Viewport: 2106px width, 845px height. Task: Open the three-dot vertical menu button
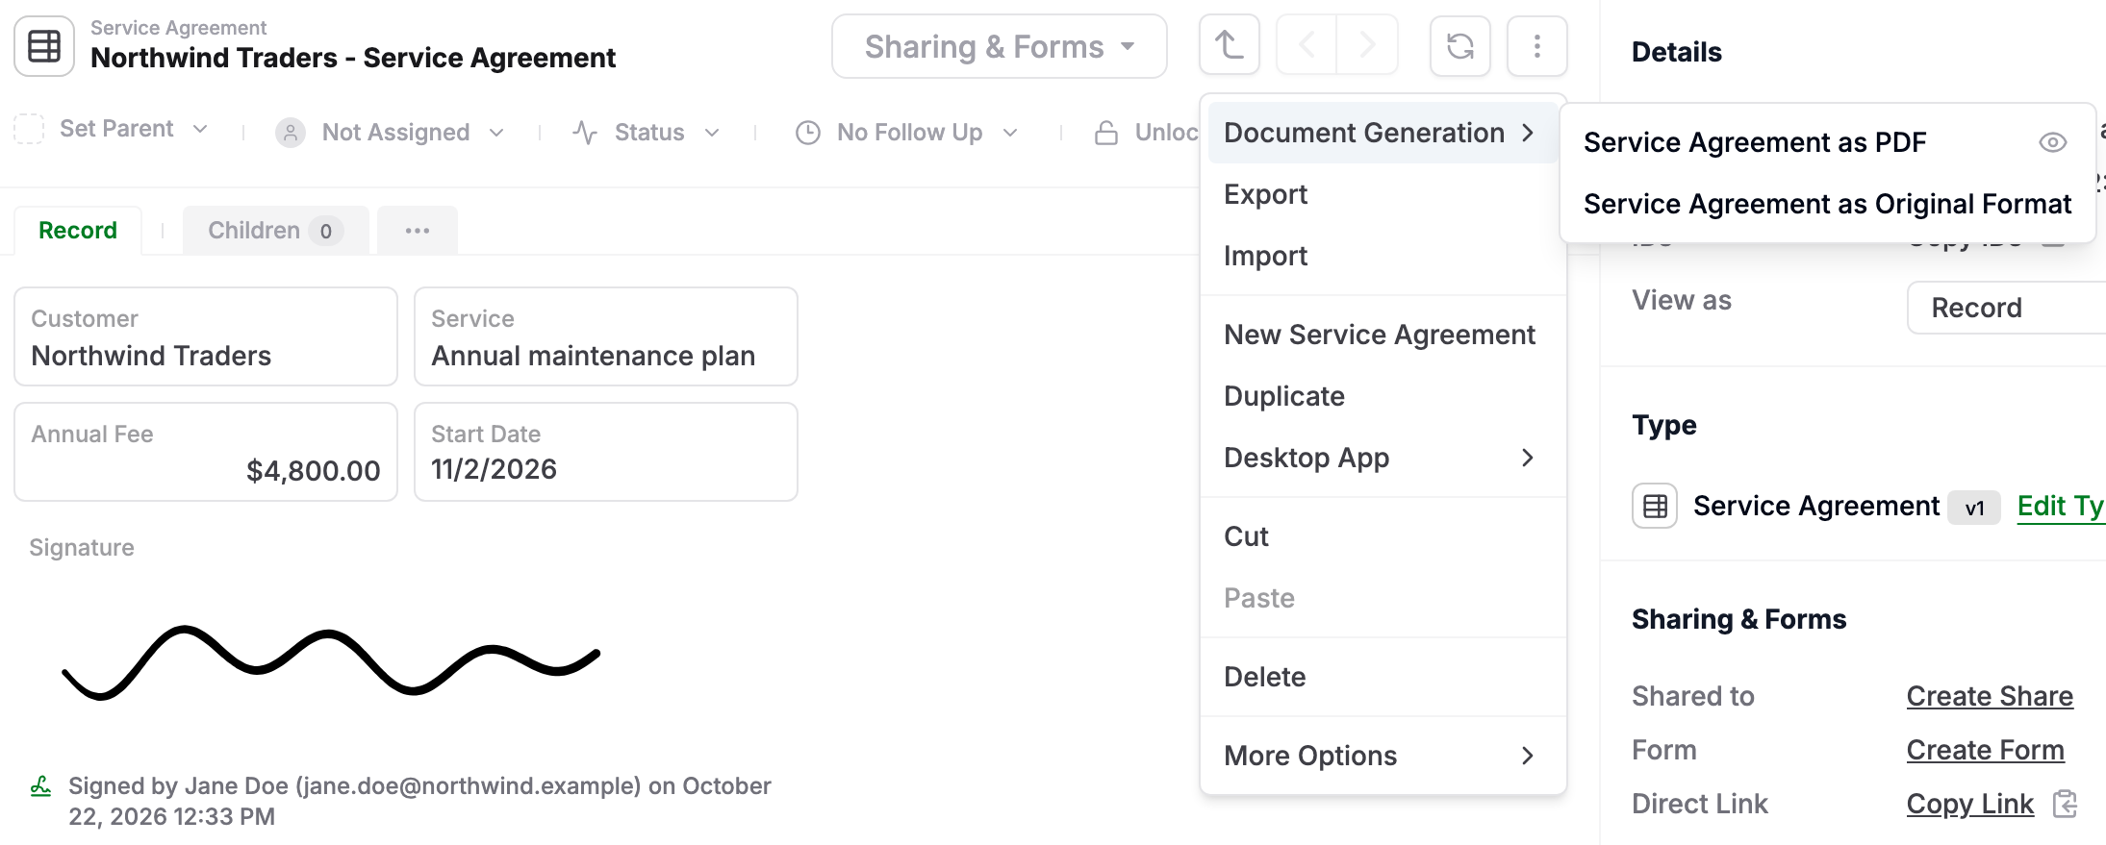pyautogui.click(x=1536, y=45)
